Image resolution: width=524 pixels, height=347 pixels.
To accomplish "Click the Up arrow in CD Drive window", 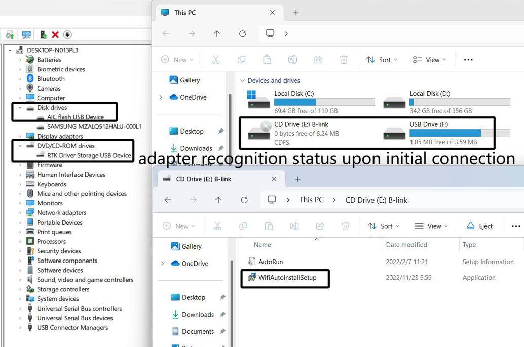I will click(x=218, y=200).
